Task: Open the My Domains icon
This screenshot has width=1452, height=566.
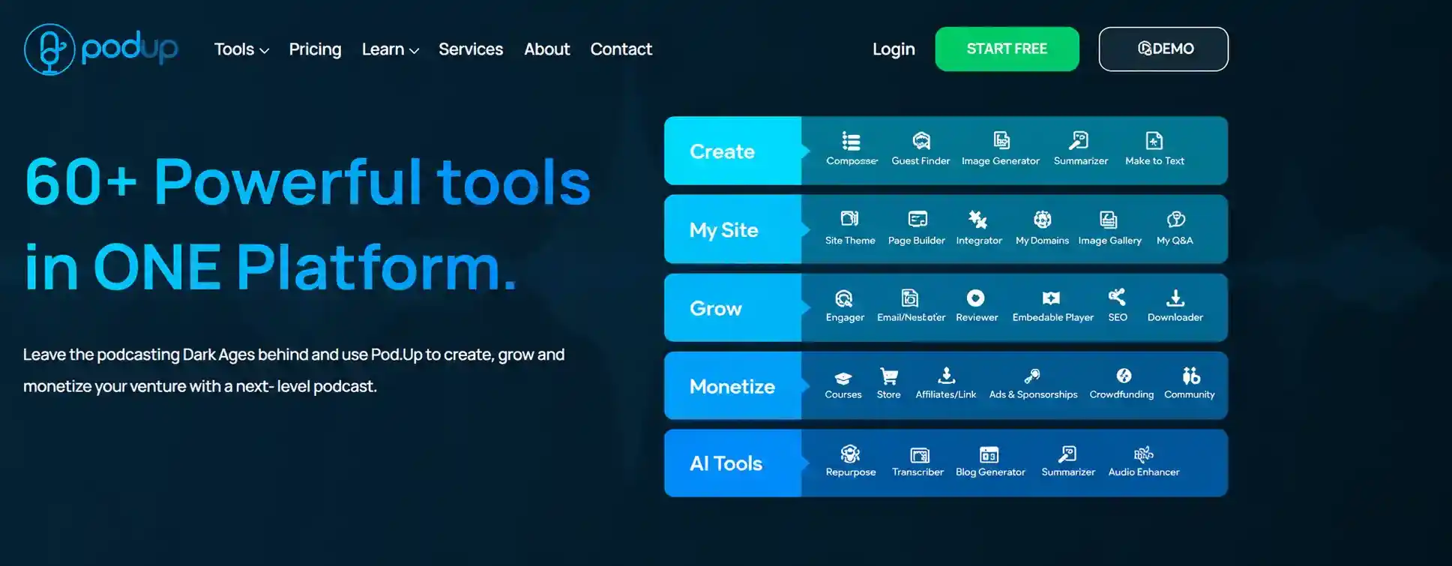Action: 1043,219
